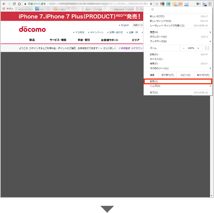Image resolution: width=214 pixels, height=213 pixels.
Task: Open the アプリ apps grid icon
Action: pyautogui.click(x=4, y=9)
